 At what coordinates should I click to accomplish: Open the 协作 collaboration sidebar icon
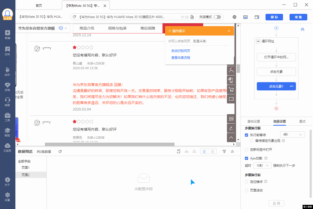tap(7, 71)
